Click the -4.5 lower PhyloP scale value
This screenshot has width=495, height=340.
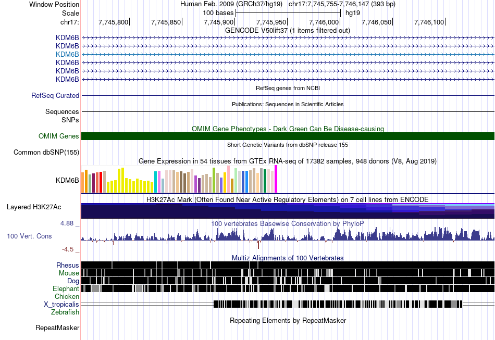68,249
